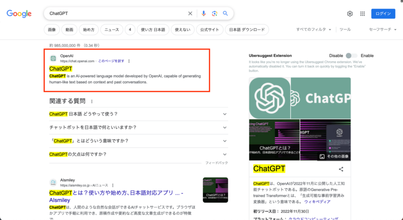The height and width of the screenshot is (220, 403).
Task: Clear the search box with the X icon
Action: coord(190,13)
